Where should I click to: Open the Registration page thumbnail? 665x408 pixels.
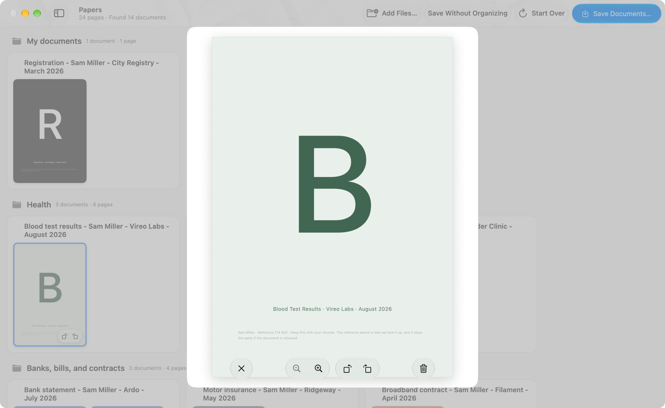coord(50,131)
